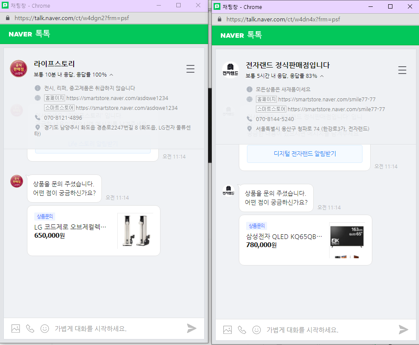This screenshot has height=345, width=419.
Task: Open hamburger menu in 라이프스토리 chat
Action: tap(190, 69)
